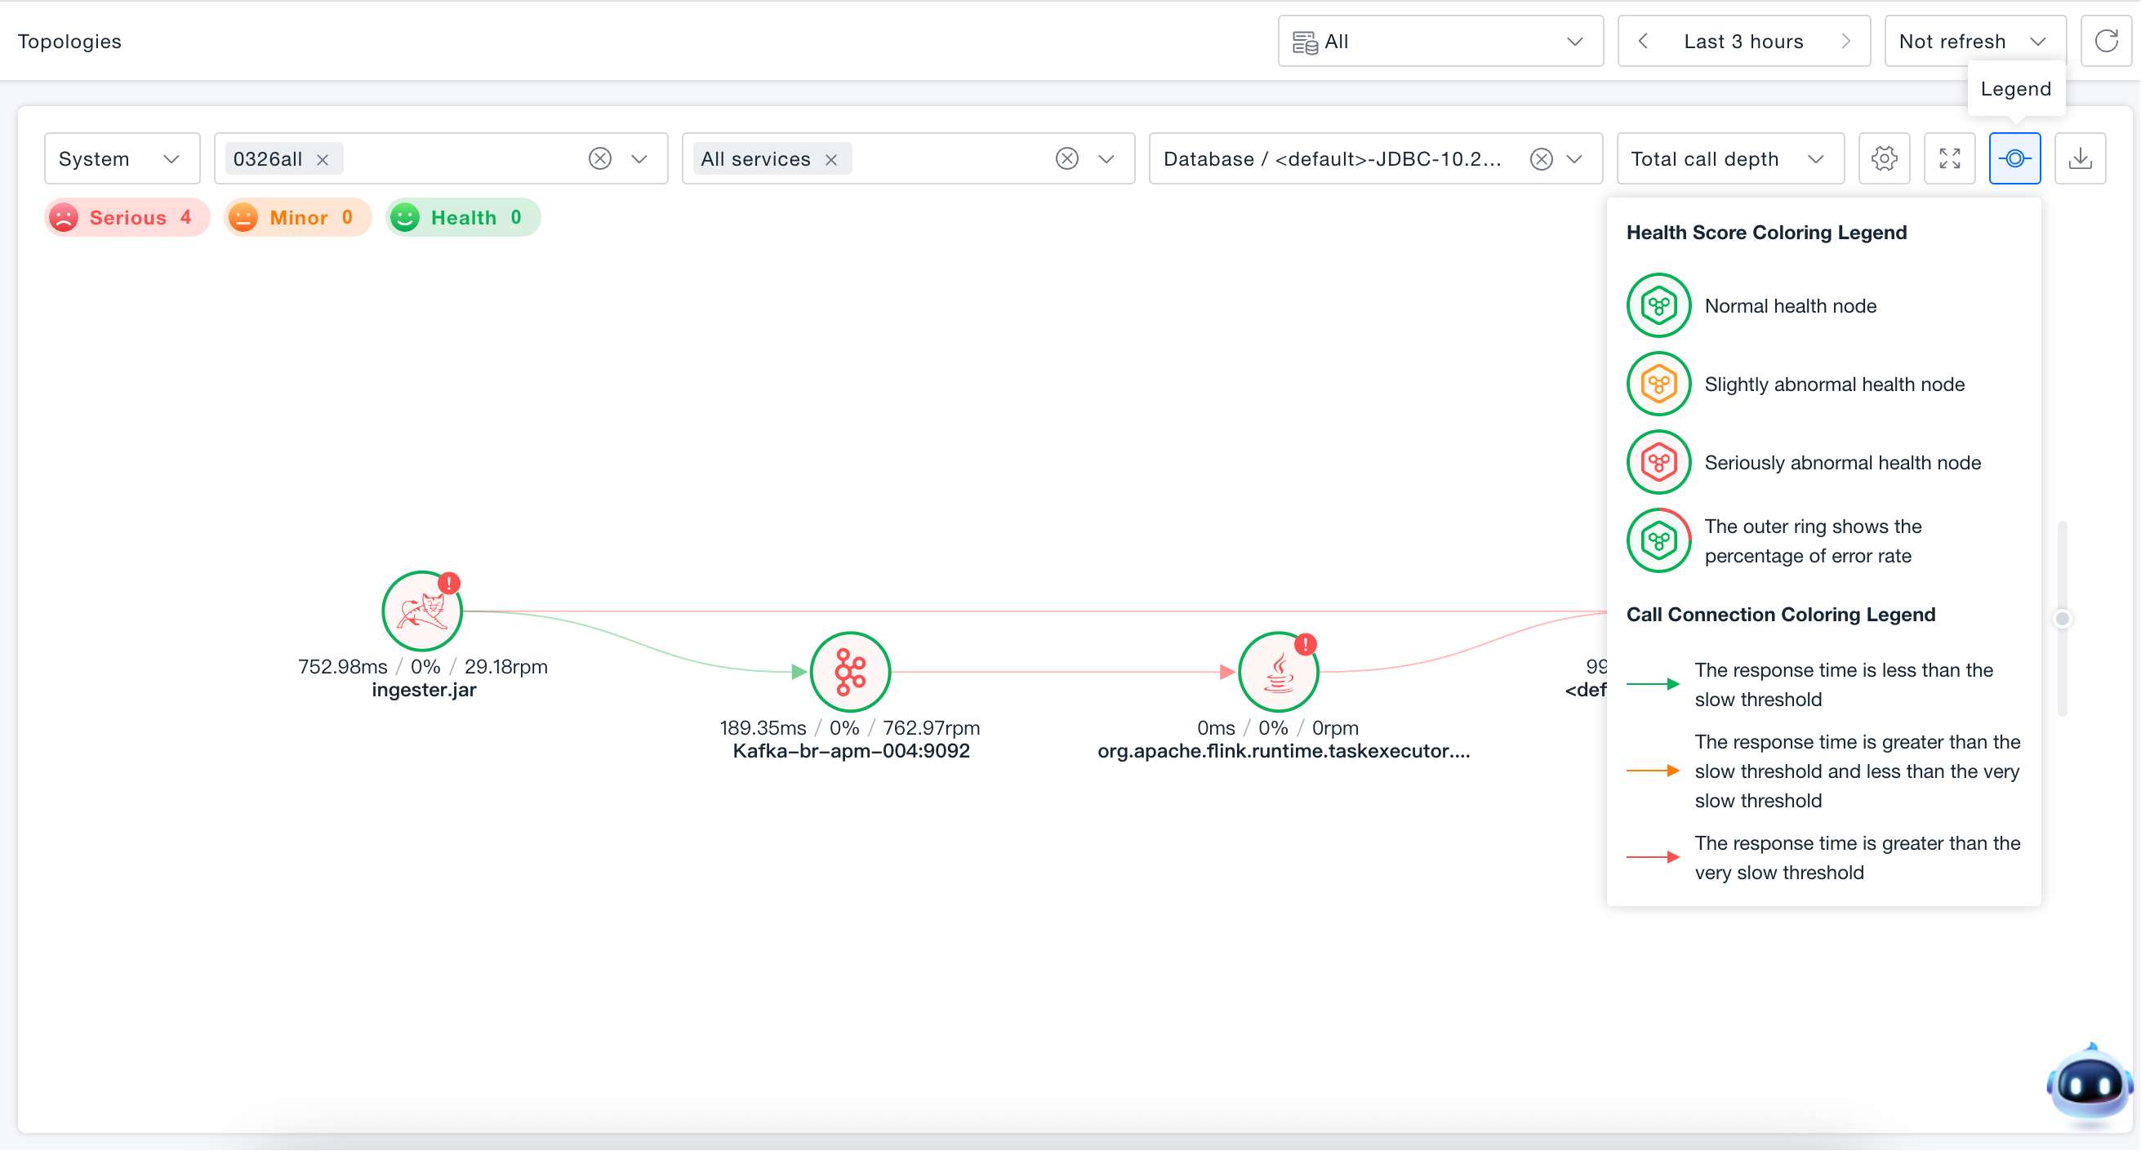The image size is (2141, 1151).
Task: Expand the Not refresh interval dropdown
Action: point(1974,41)
